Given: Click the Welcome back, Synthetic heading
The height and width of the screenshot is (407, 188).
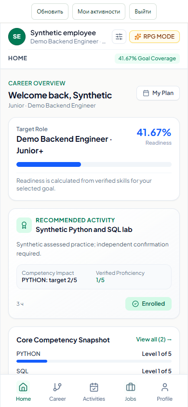Looking at the screenshot, I should click(60, 95).
